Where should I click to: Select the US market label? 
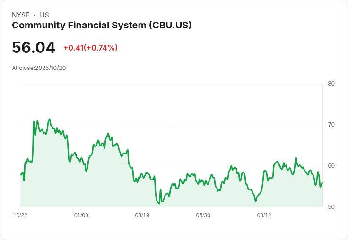(44, 15)
